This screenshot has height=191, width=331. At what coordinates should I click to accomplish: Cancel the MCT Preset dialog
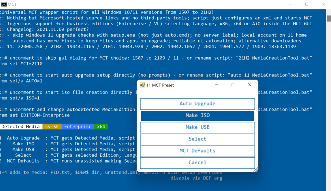pyautogui.click(x=197, y=163)
